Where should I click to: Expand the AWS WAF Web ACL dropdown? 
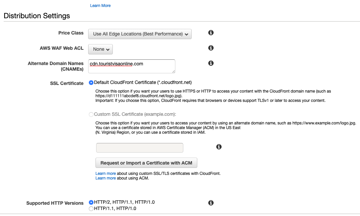coord(100,49)
